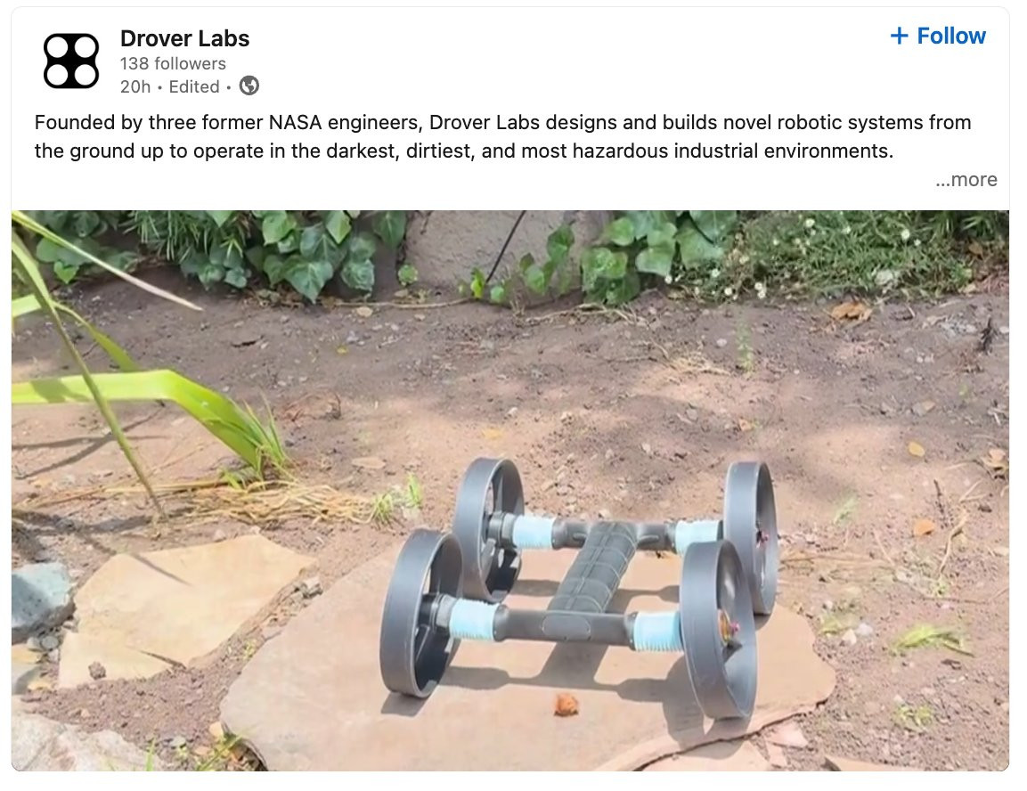
Task: Click the ivy leaves at top of video
Action: click(308, 252)
